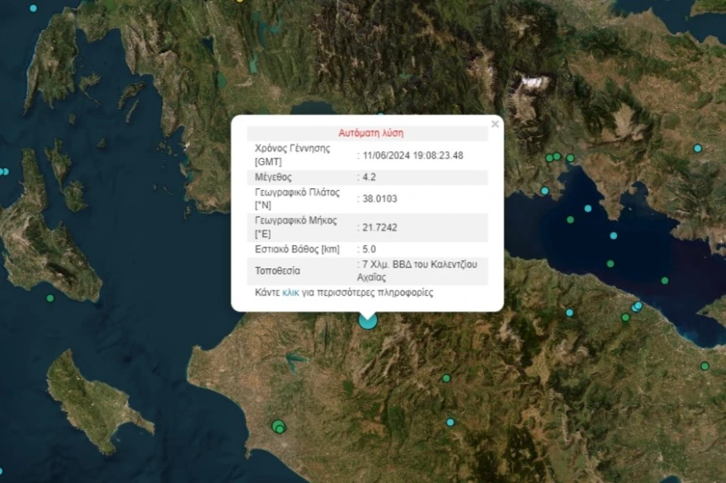The height and width of the screenshot is (483, 726).
Task: Select the overlapping green marker cluster near the western Peloponnese coast
Action: tap(279, 427)
